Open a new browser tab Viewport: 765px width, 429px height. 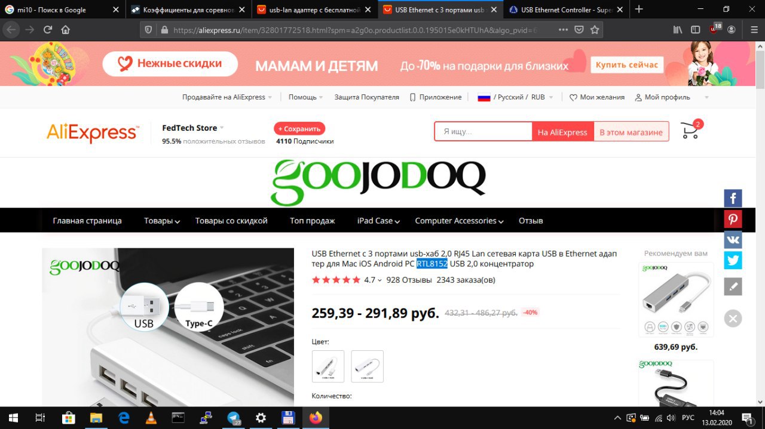click(x=639, y=9)
